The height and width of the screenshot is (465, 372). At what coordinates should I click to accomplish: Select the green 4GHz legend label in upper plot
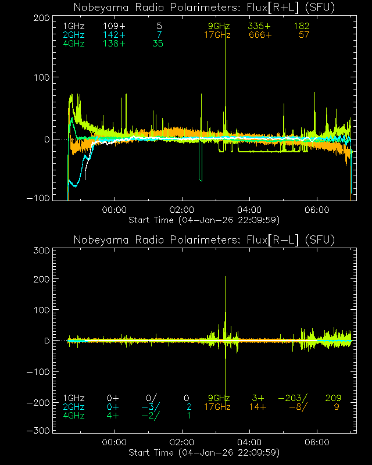74,44
